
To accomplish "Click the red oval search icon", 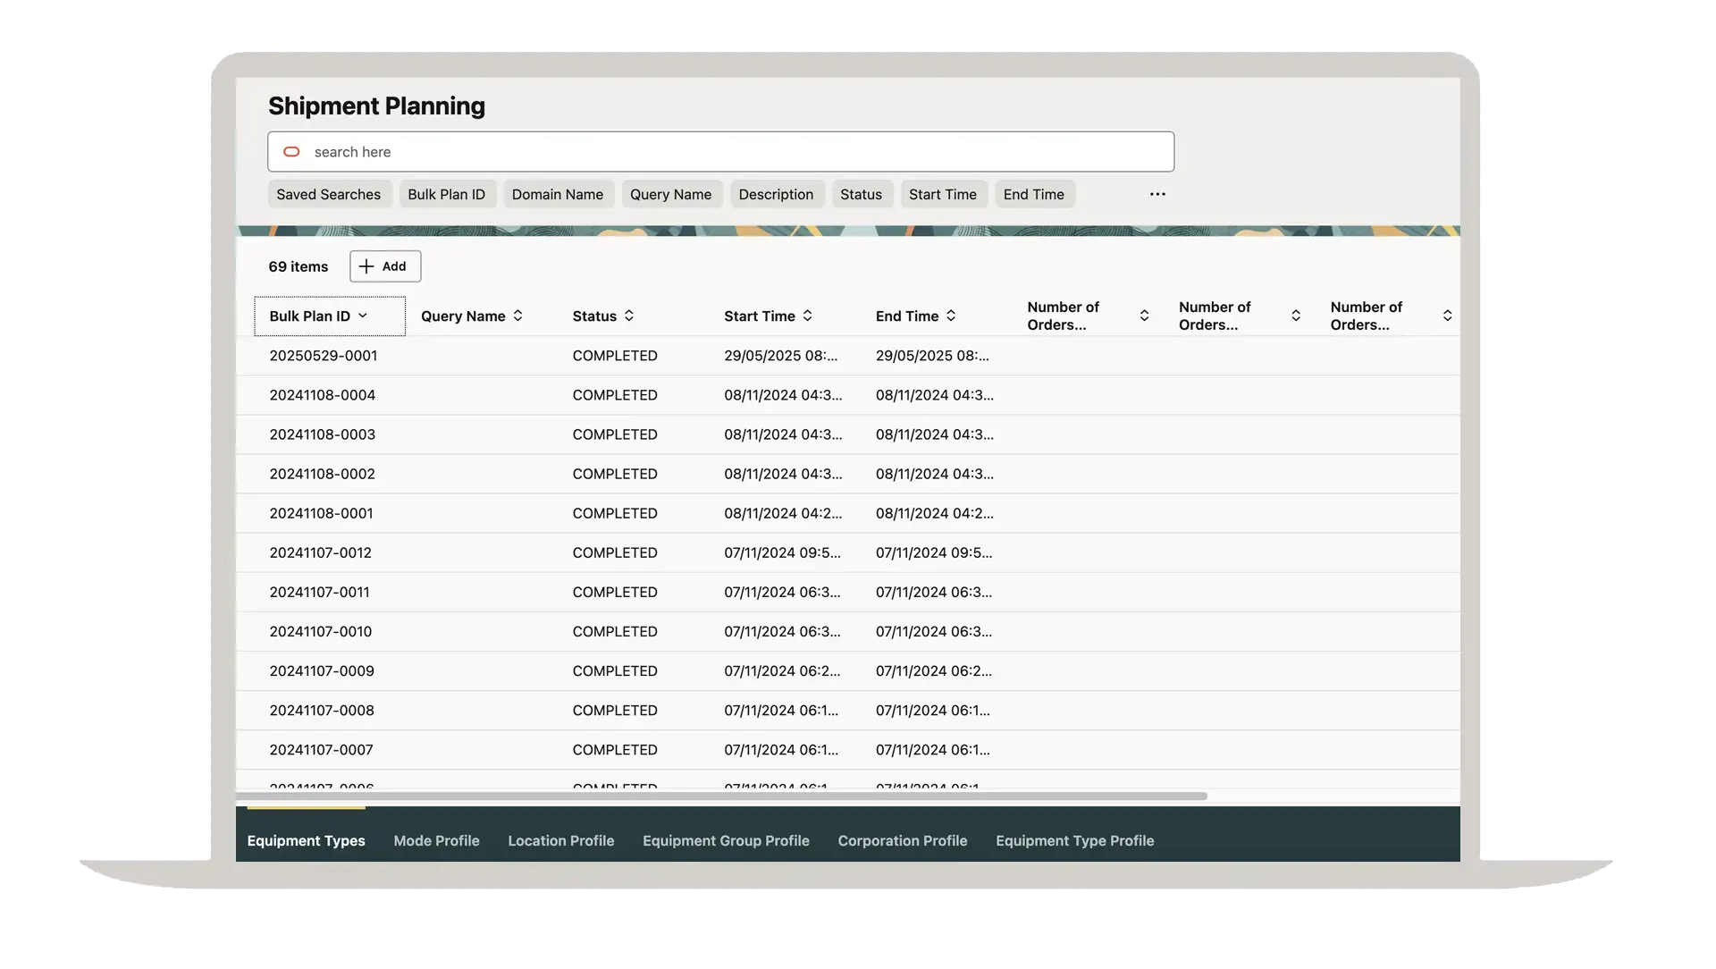I will (291, 152).
